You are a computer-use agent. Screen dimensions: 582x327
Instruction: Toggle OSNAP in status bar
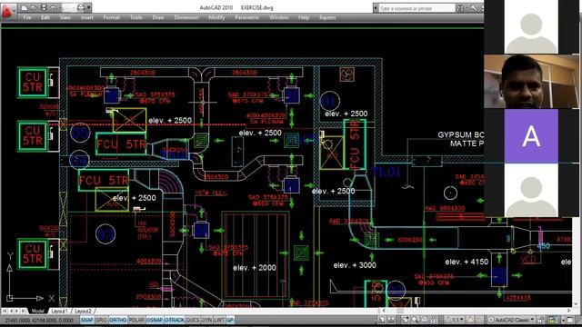155,320
